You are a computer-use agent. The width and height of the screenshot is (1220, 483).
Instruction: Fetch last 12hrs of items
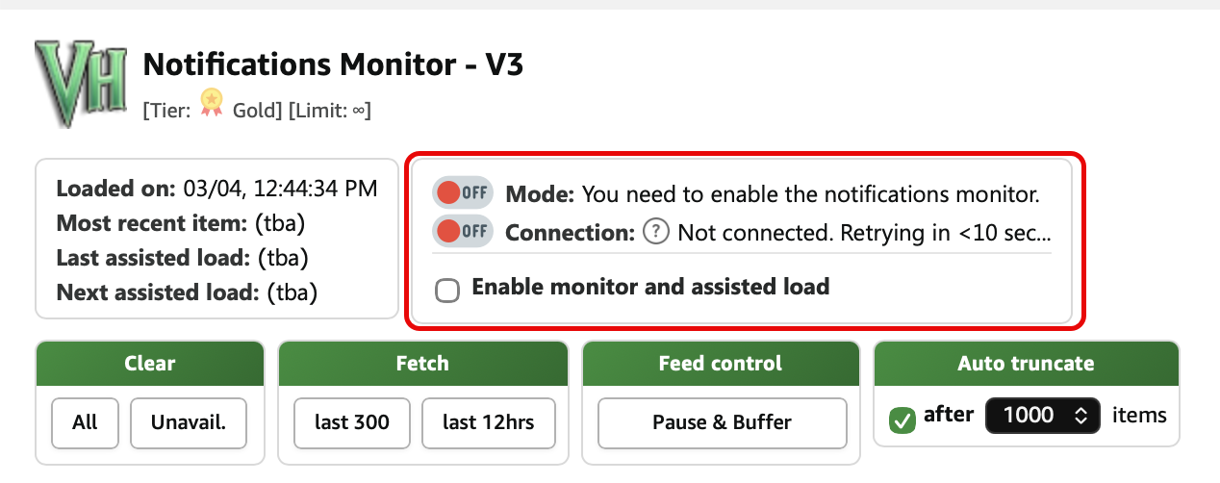pos(488,422)
